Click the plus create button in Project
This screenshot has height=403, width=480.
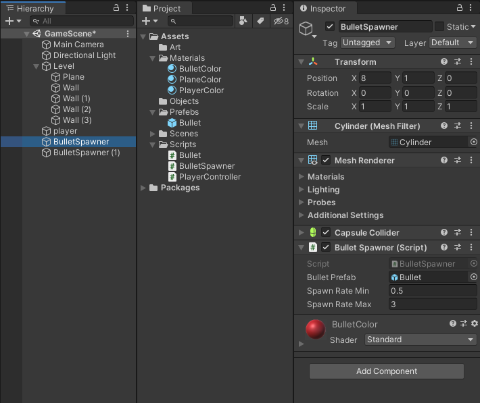[149, 21]
